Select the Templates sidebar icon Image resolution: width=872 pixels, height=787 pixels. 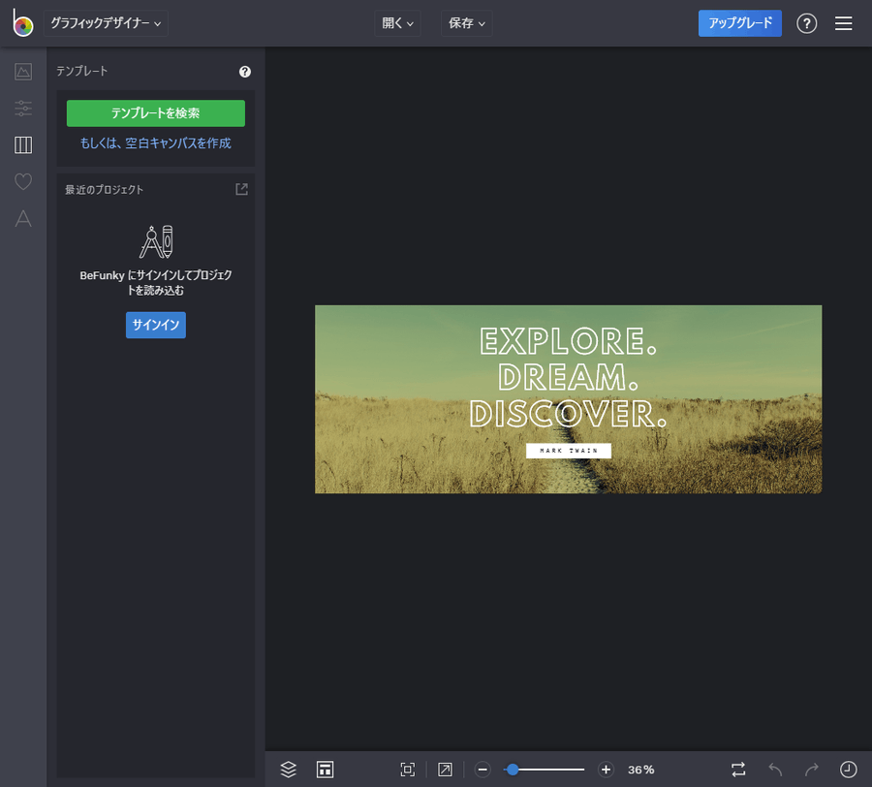tap(23, 145)
